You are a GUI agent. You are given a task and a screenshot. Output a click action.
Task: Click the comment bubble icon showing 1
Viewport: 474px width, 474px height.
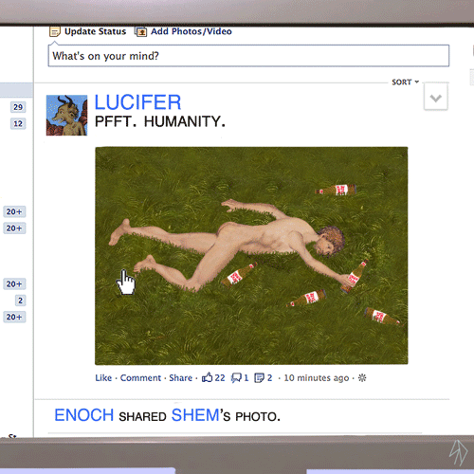(x=236, y=377)
